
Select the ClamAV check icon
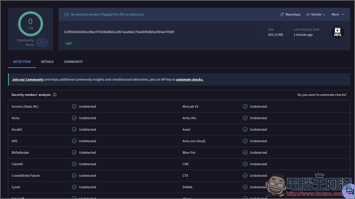point(74,164)
